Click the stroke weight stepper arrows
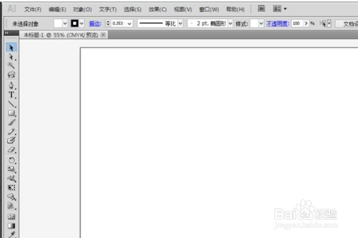358x238 pixels. point(108,23)
